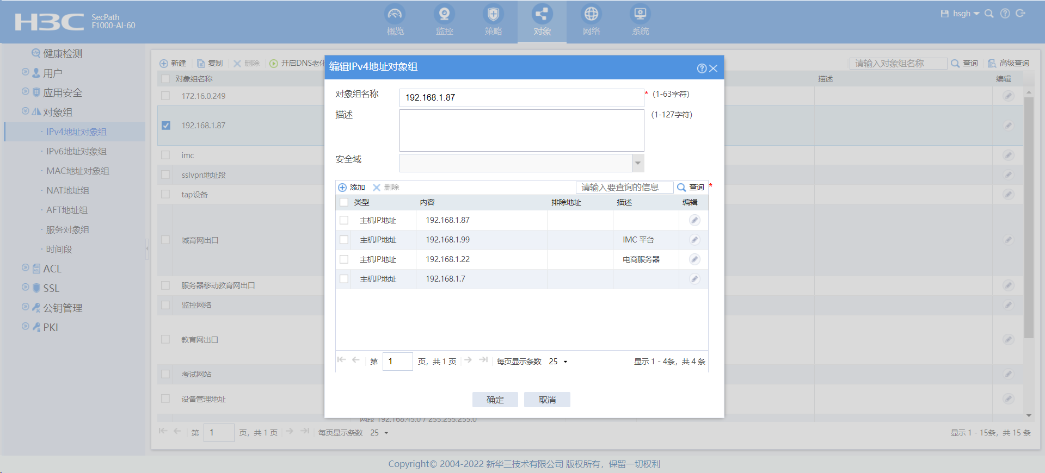This screenshot has height=473, width=1045.
Task: Select IPv6地址对象组 in sidebar
Action: pos(76,151)
